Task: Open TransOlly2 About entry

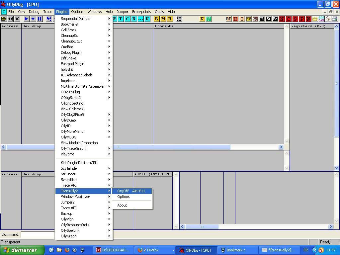Action: tap(131, 205)
